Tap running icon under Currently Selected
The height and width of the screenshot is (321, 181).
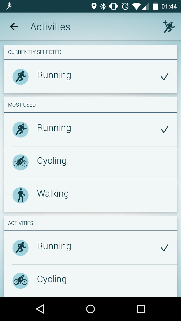click(x=20, y=77)
